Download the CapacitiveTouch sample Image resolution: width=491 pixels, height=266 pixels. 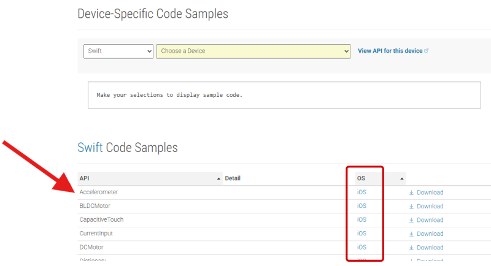(x=430, y=220)
